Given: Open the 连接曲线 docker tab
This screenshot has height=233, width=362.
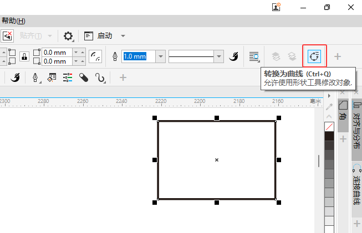Looking at the screenshot, I should tap(356, 190).
